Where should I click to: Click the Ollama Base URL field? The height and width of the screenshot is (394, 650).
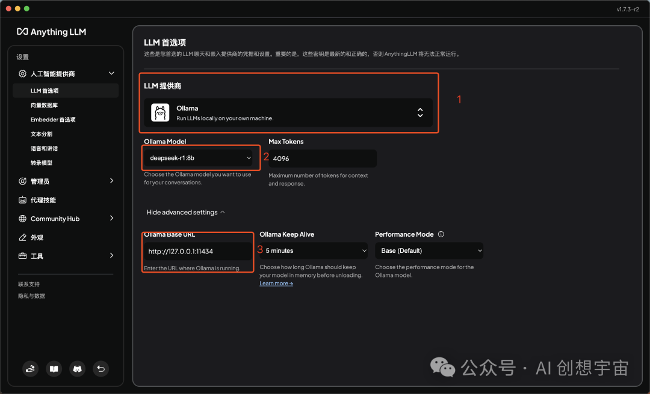pyautogui.click(x=198, y=251)
